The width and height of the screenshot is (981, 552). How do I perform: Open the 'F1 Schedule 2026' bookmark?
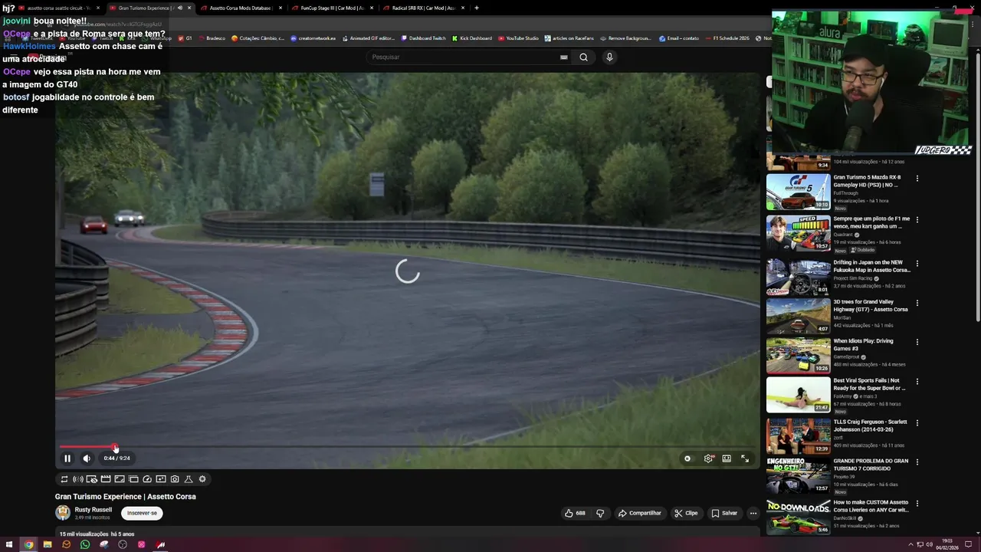[727, 38]
